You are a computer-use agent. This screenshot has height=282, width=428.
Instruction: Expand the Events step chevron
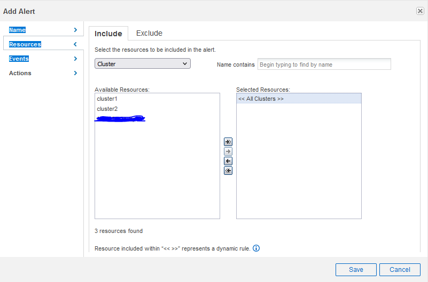75,59
